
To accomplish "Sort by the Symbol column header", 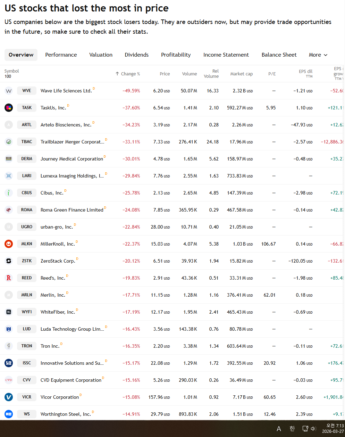I will click(x=12, y=71).
